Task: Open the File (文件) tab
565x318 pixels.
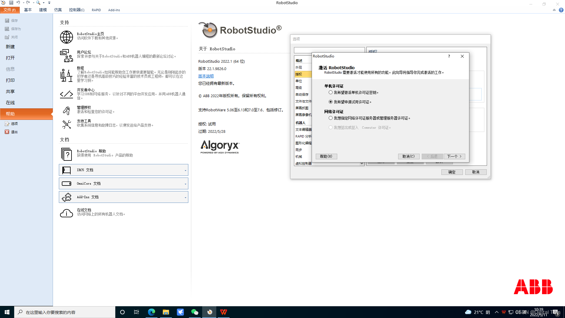Action: tap(10, 10)
